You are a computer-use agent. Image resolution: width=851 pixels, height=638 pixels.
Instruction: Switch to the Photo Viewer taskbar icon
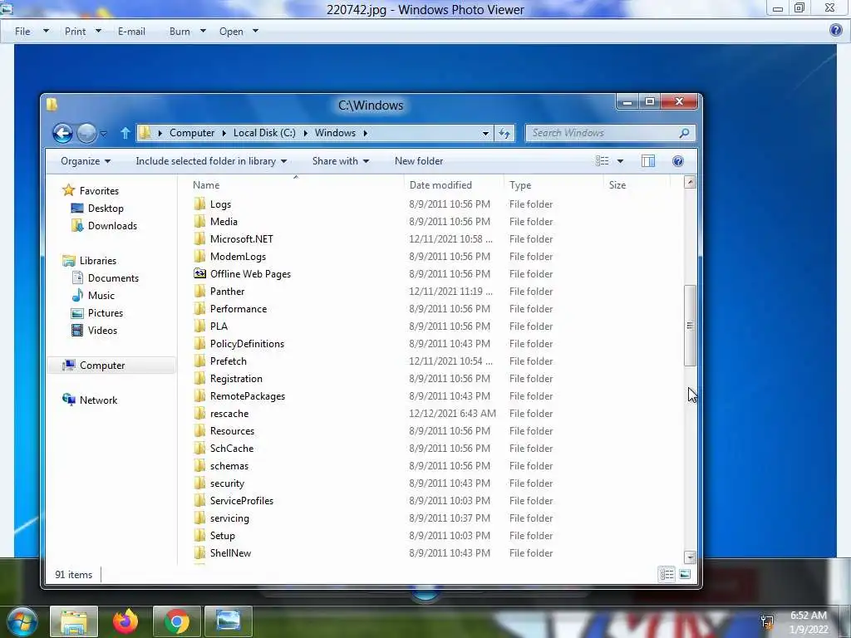click(229, 621)
